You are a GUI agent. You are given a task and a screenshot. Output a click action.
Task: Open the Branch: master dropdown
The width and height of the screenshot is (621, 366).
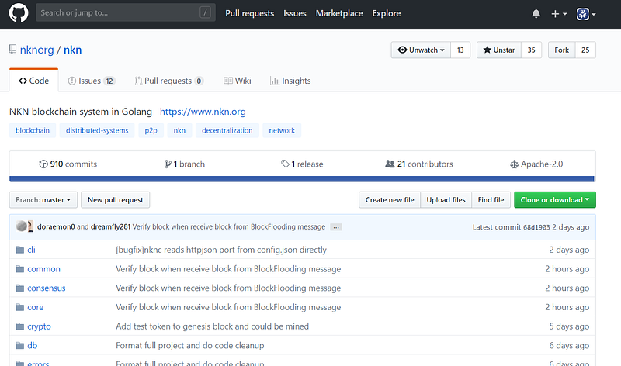[x=43, y=200]
